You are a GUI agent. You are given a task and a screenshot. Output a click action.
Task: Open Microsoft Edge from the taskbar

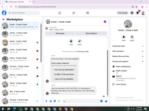[x=14, y=109]
